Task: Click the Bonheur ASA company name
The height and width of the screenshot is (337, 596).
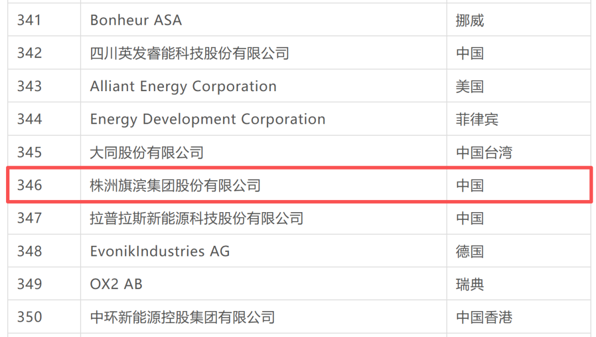Action: 136,20
